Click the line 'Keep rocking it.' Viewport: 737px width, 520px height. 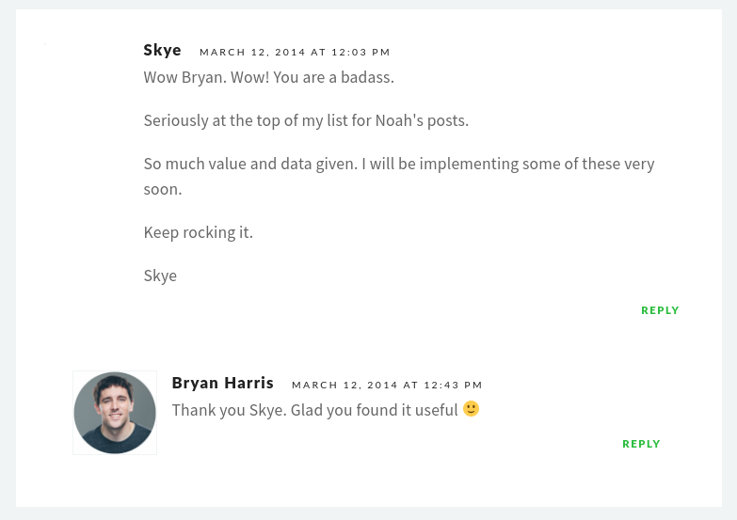[x=199, y=232]
